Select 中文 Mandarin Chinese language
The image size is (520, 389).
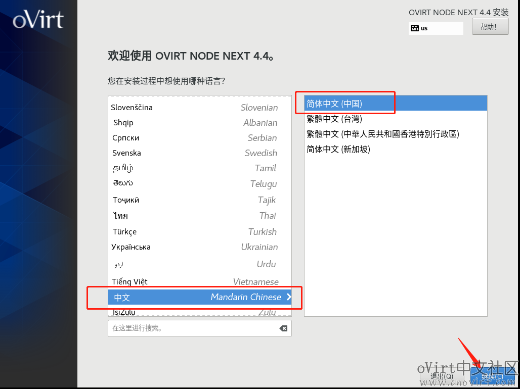[200, 297]
